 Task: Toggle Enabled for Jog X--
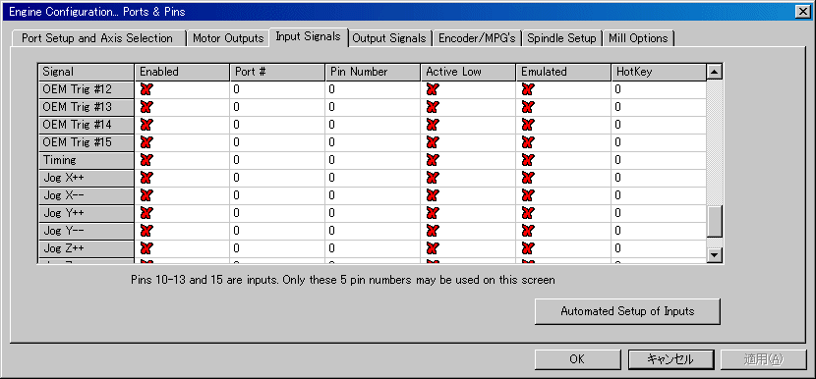click(146, 195)
